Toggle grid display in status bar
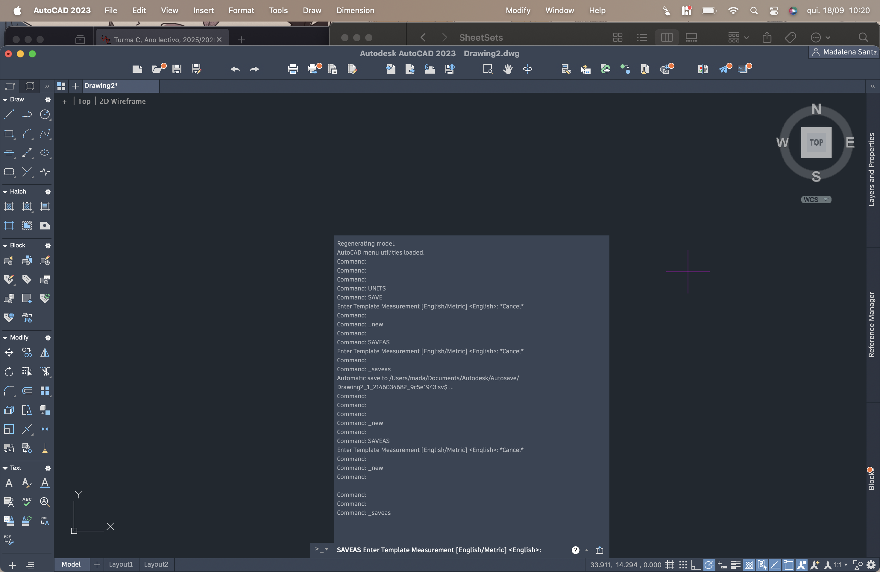This screenshot has width=880, height=572. (670, 565)
